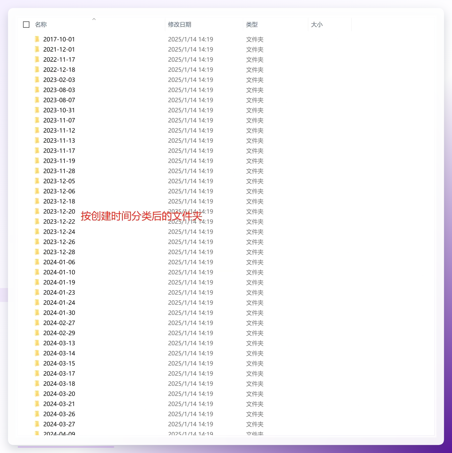Pick the folder icon beside 2024-02-27
Image resolution: width=452 pixels, height=453 pixels.
(37, 323)
